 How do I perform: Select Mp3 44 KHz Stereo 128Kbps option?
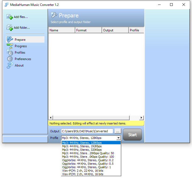[x=91, y=143]
